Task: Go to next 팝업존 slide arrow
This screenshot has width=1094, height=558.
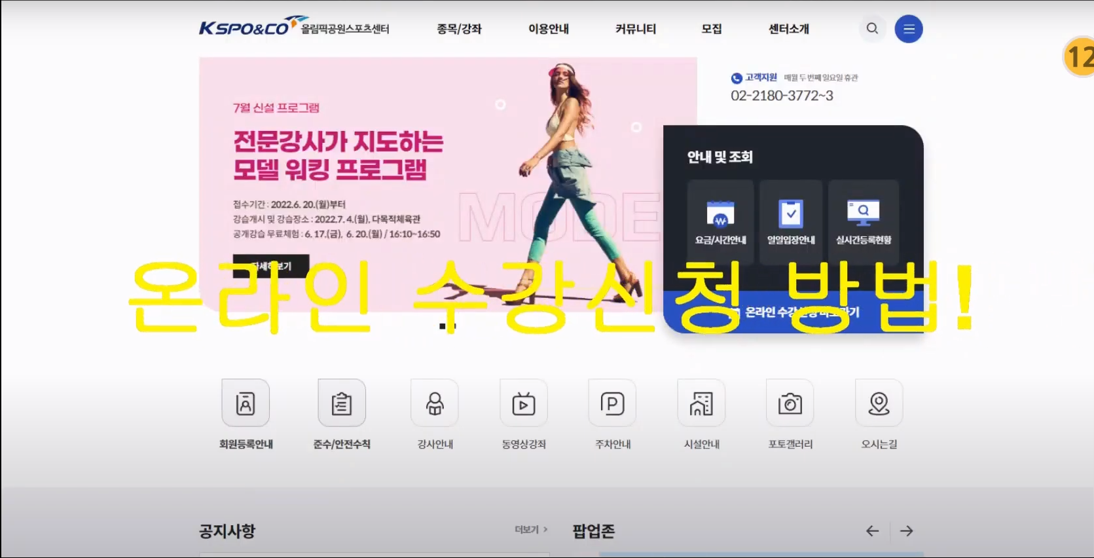Action: click(906, 531)
